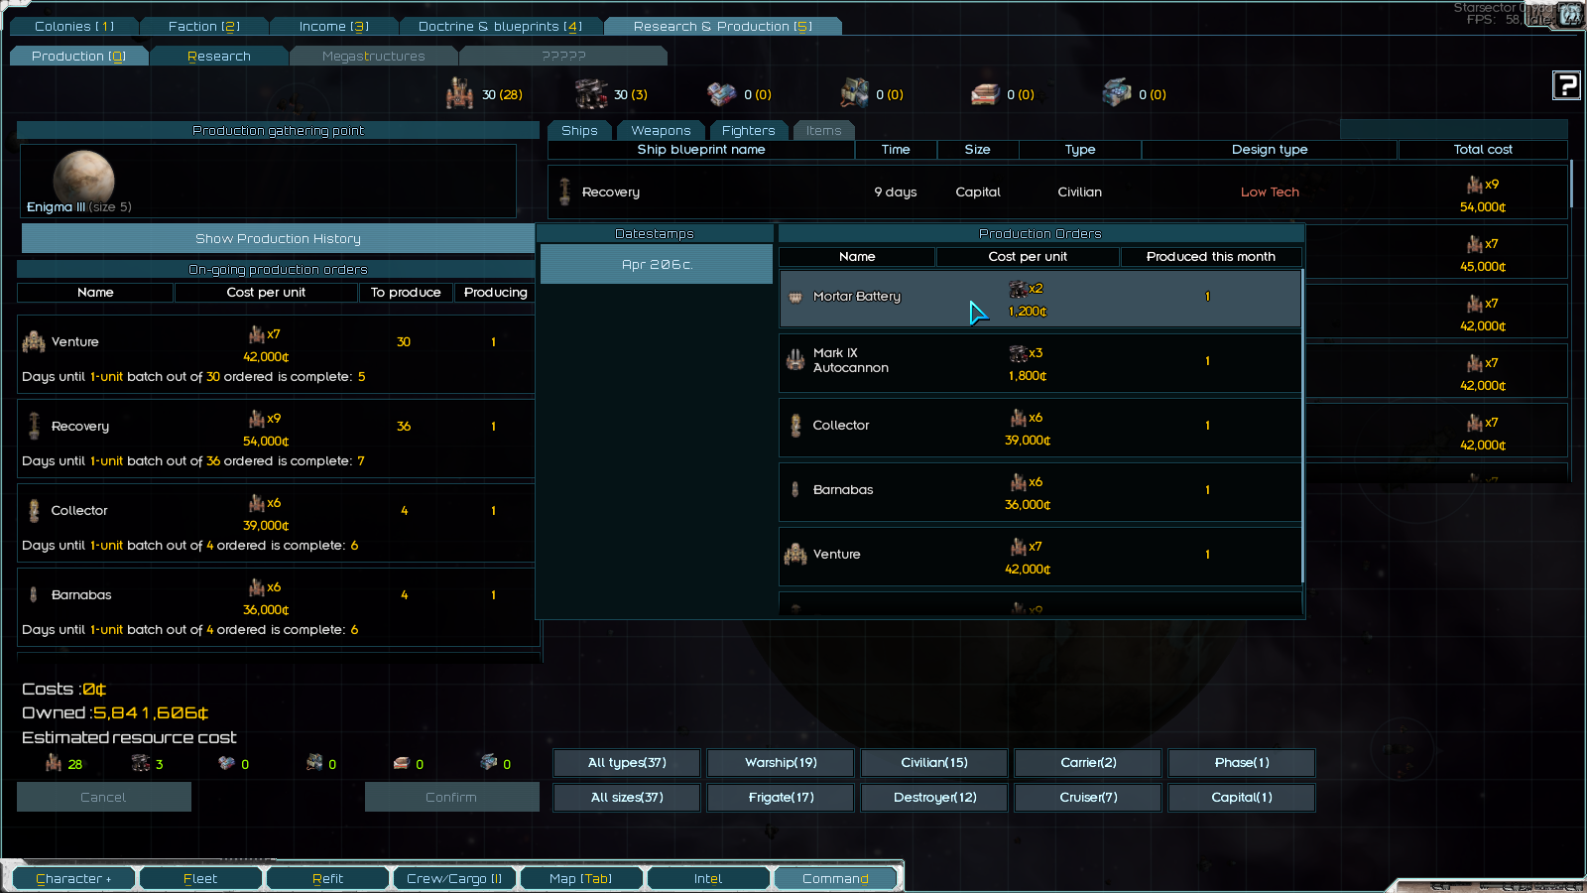Select the Enigma III planet thumbnail
Image resolution: width=1587 pixels, height=893 pixels.
[84, 179]
